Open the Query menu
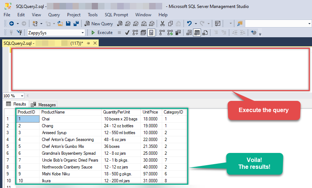 54,15
